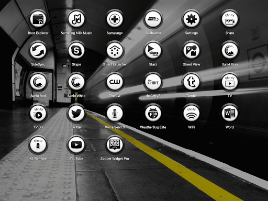The image size is (268, 201).
Task: Launch the X1 Remote icon
Action: [38, 145]
